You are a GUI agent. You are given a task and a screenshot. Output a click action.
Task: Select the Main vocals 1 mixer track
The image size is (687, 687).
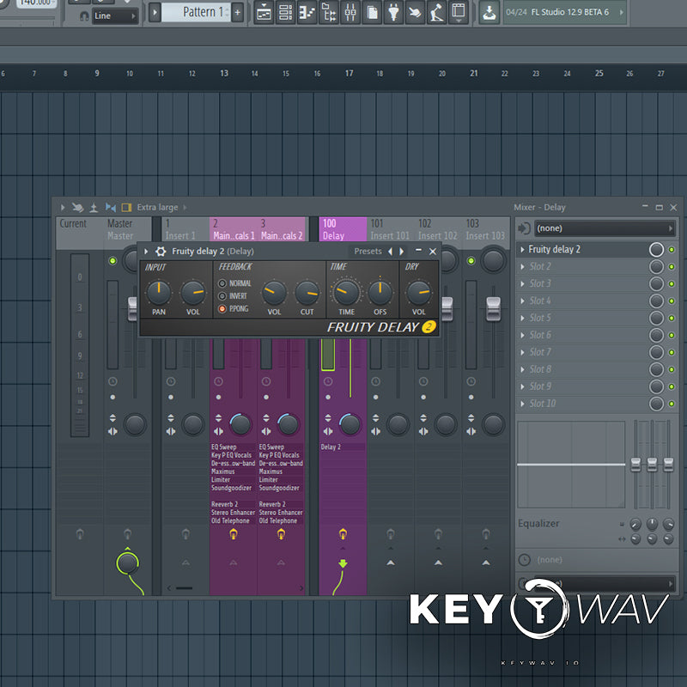pyautogui.click(x=234, y=229)
